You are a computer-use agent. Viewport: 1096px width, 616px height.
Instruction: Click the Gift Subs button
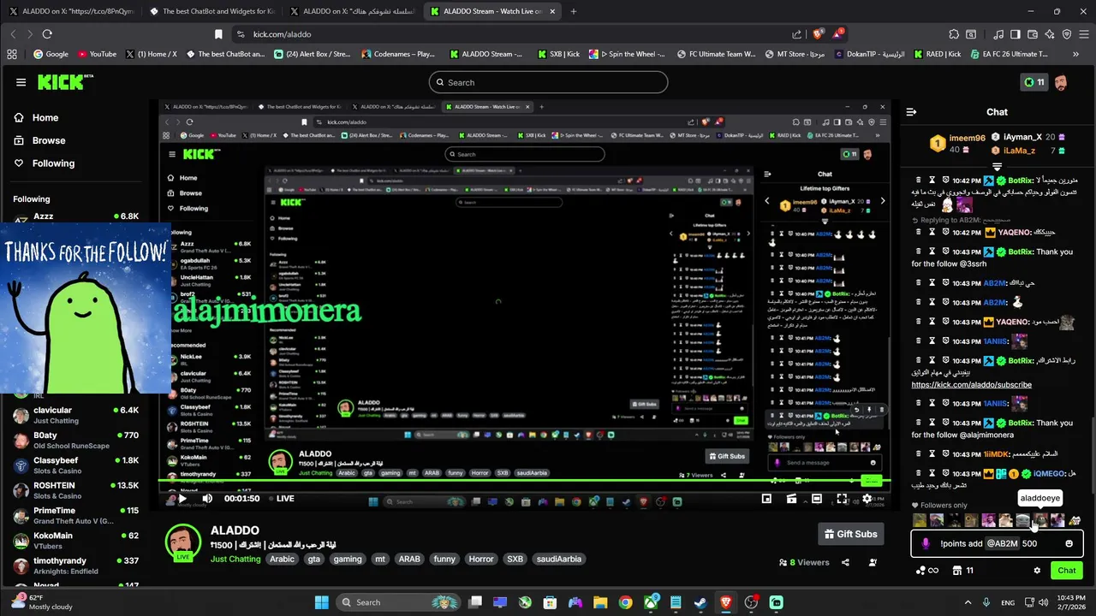point(850,534)
